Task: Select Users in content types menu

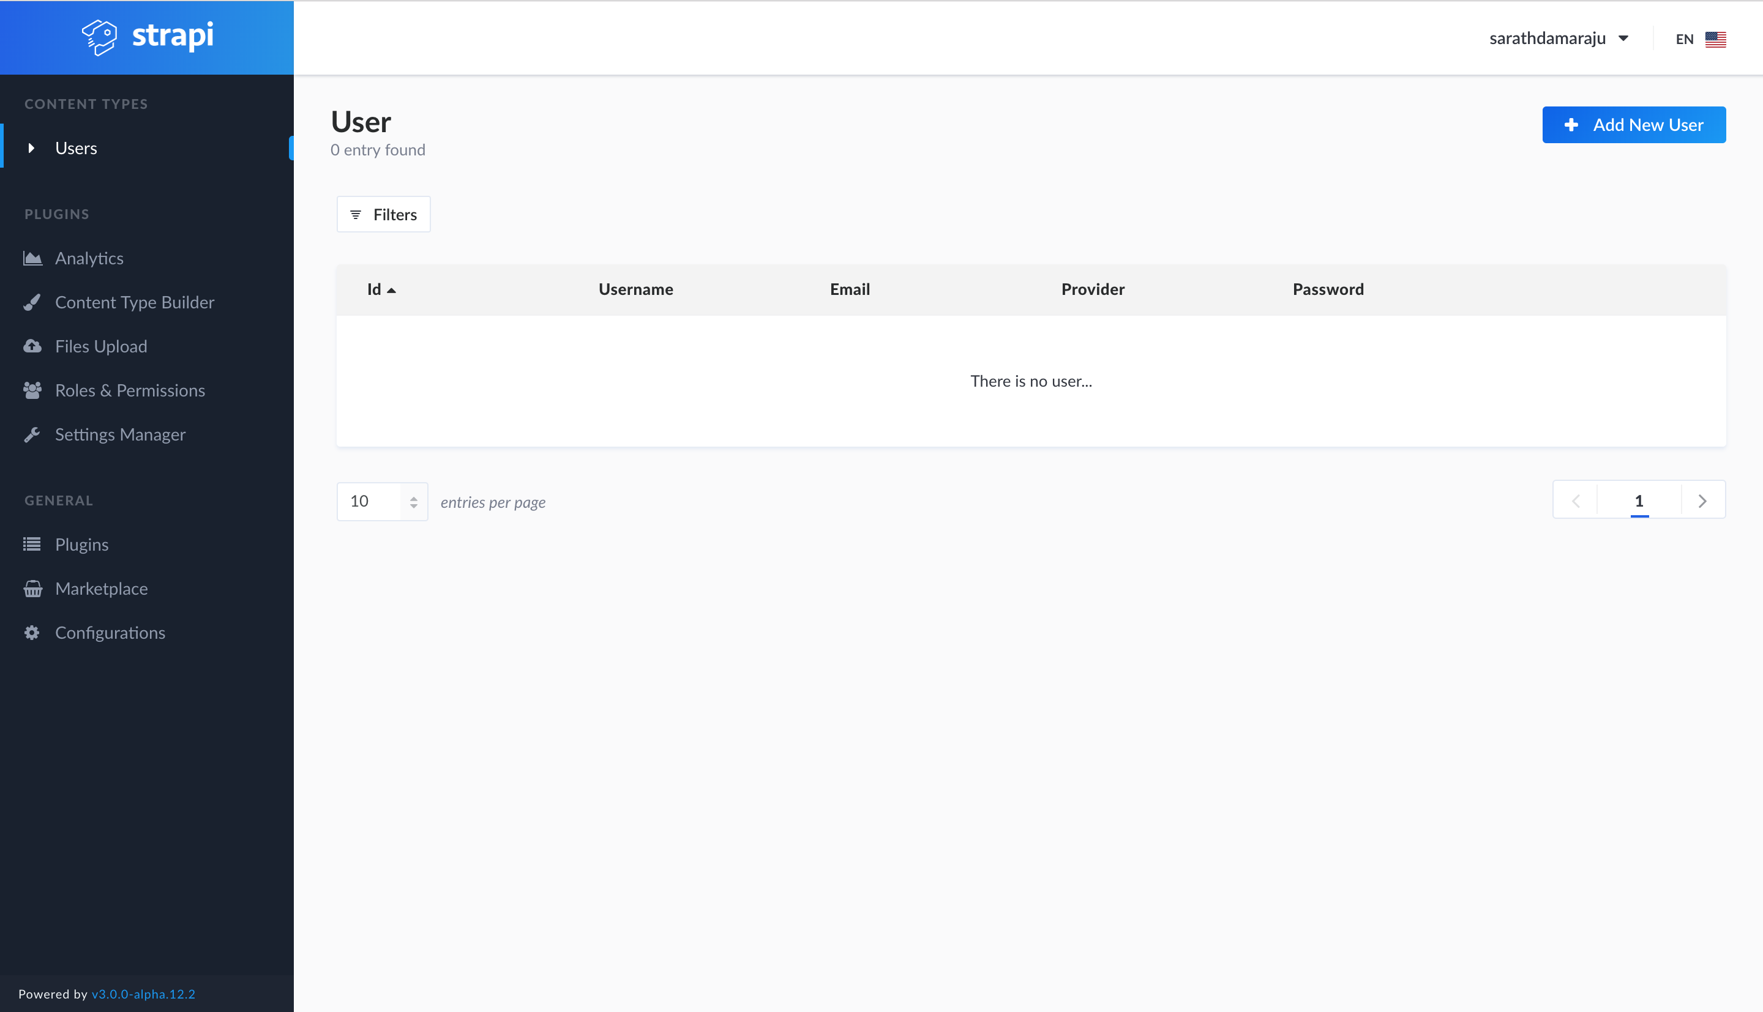Action: click(77, 147)
